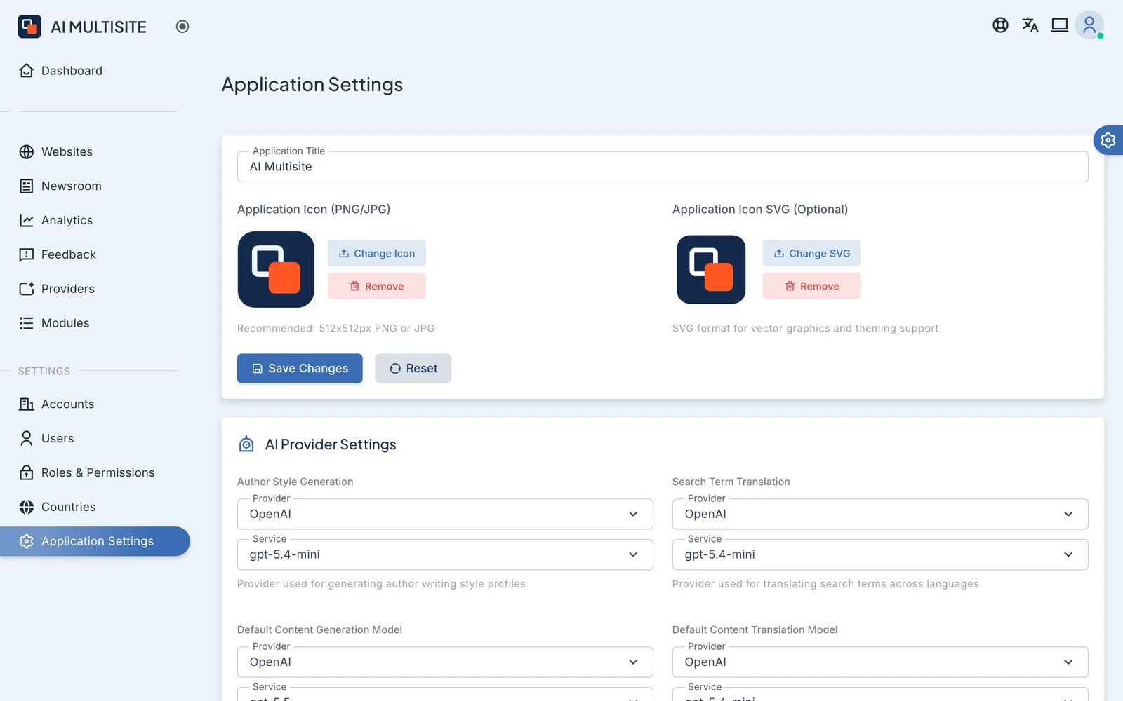This screenshot has width=1123, height=701.
Task: Open Default Content Generation Provider dropdown
Action: click(x=445, y=662)
